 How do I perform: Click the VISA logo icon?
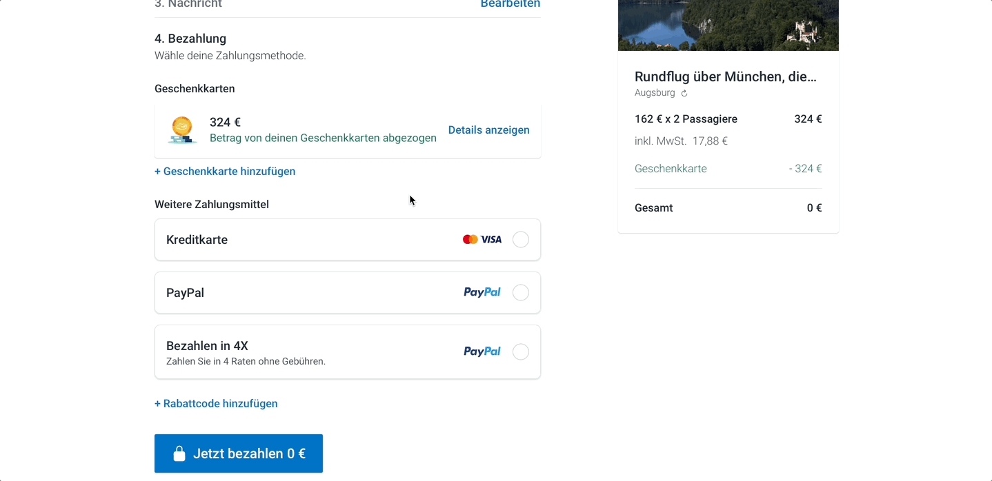click(x=491, y=240)
